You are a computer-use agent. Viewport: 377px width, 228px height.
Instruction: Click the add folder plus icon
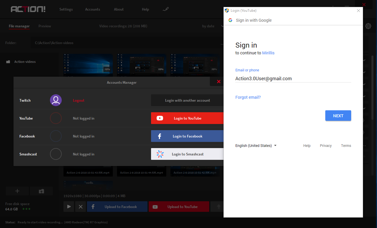[x=17, y=191]
